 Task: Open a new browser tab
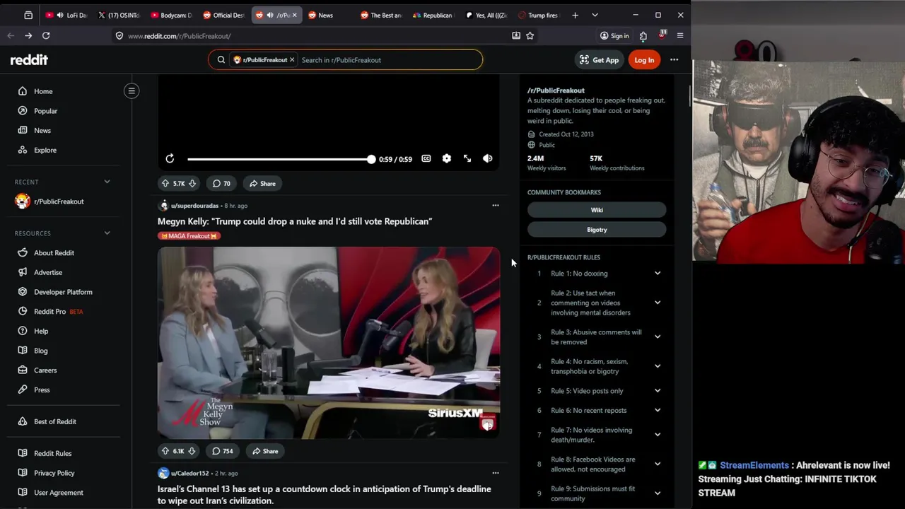(575, 15)
